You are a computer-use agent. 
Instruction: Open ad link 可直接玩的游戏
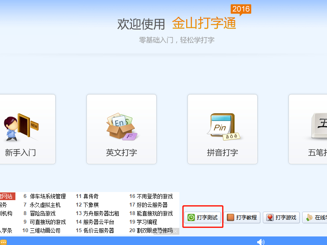click(48, 222)
